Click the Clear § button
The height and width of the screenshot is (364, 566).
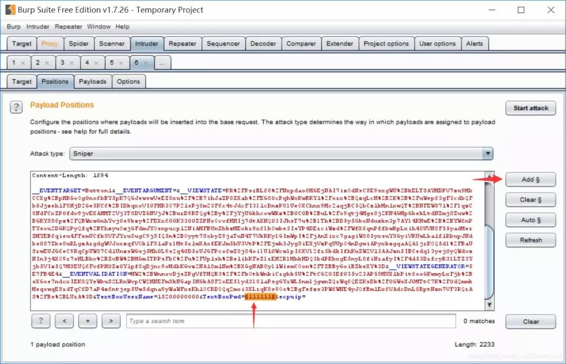pyautogui.click(x=530, y=200)
